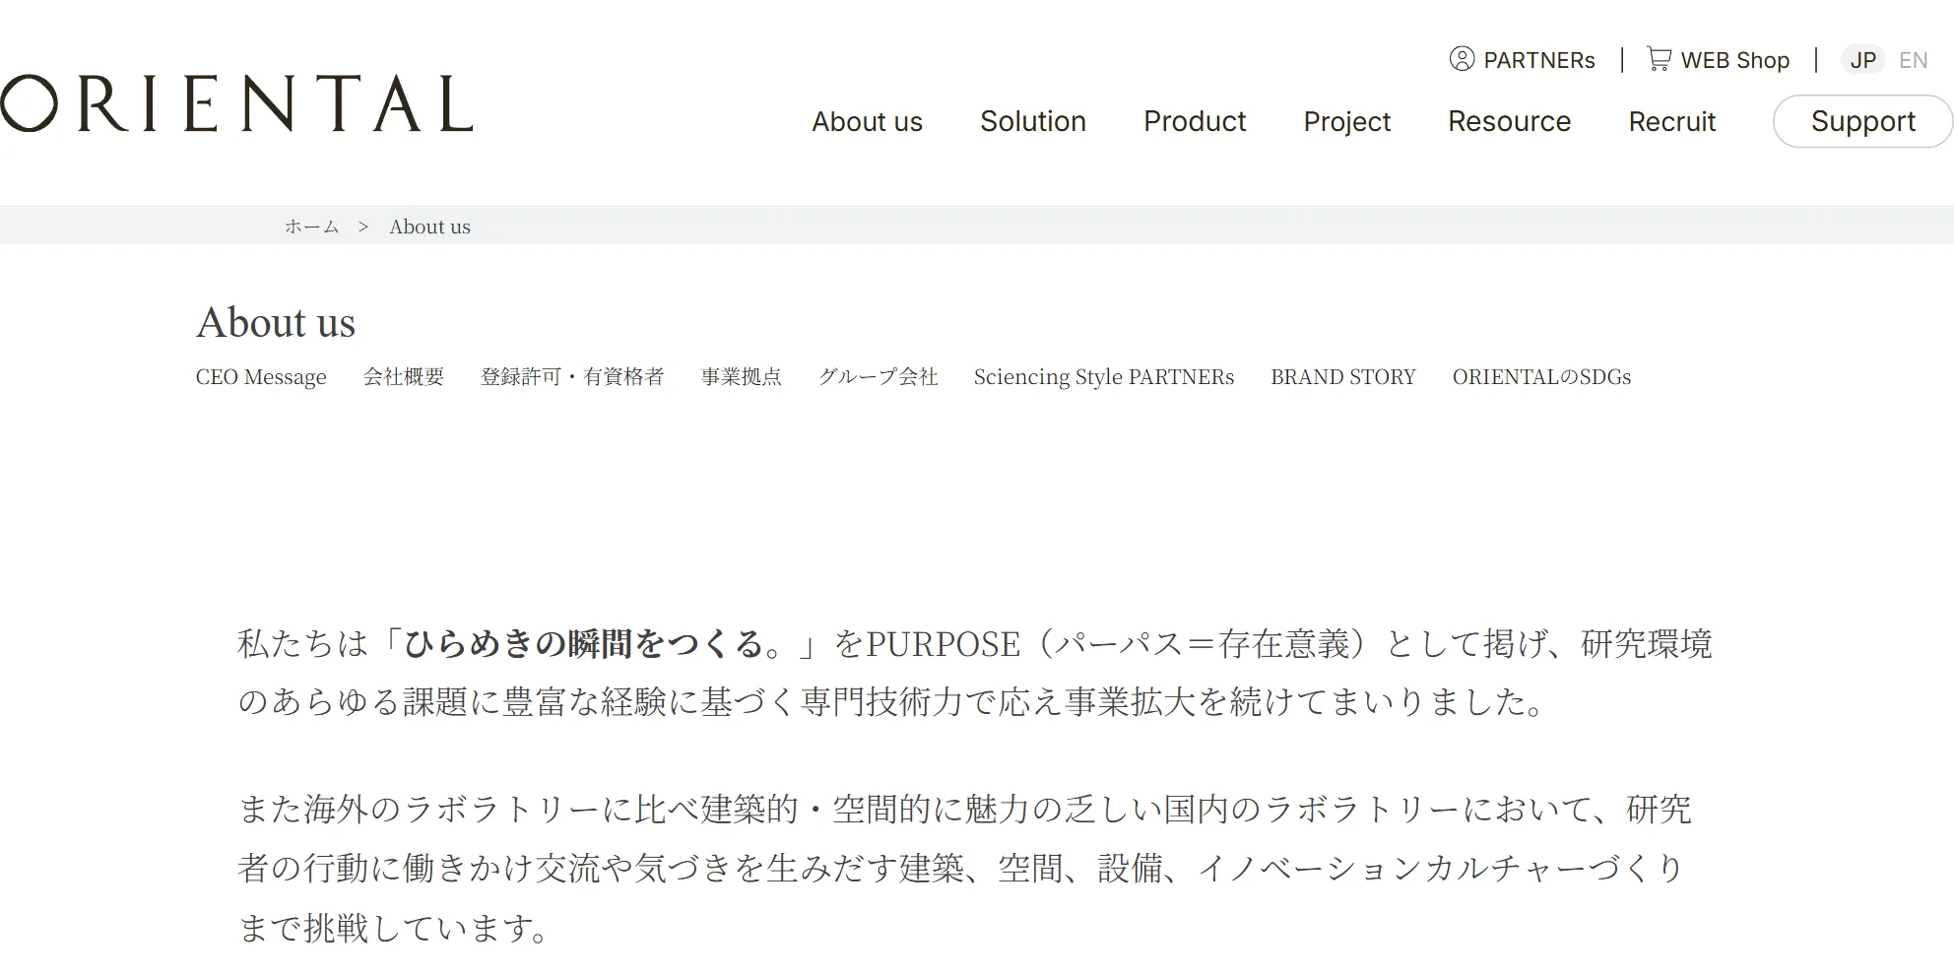The image size is (1954, 977).
Task: Open the Recruit menu
Action: coord(1671,121)
